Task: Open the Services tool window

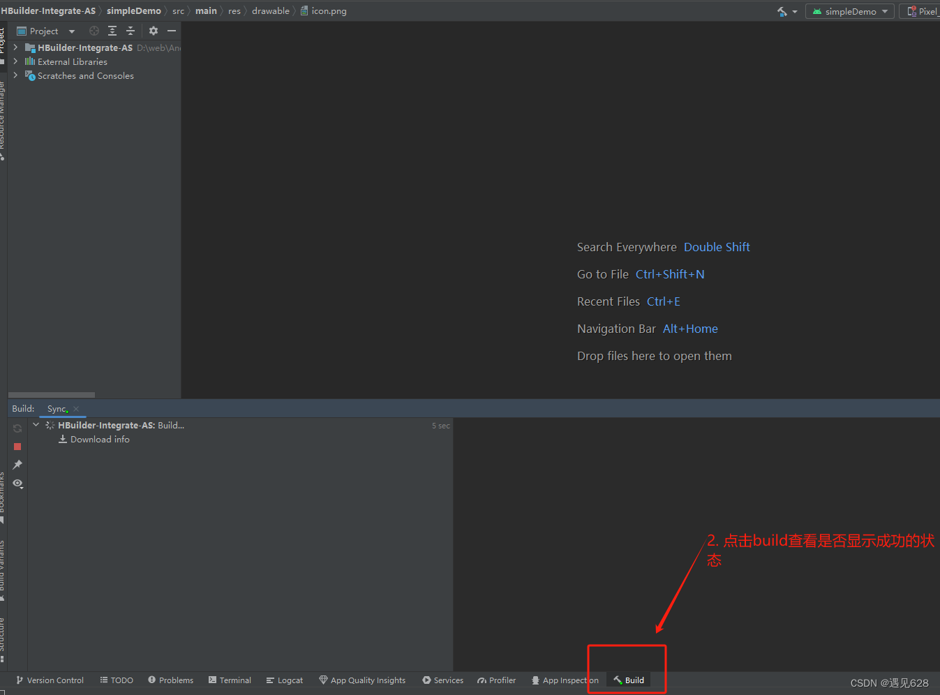Action: (x=442, y=680)
